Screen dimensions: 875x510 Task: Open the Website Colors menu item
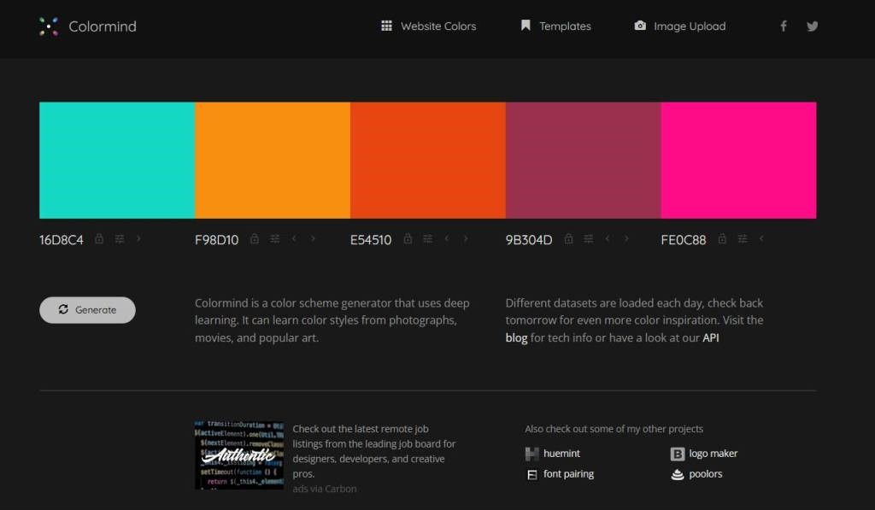click(x=428, y=26)
